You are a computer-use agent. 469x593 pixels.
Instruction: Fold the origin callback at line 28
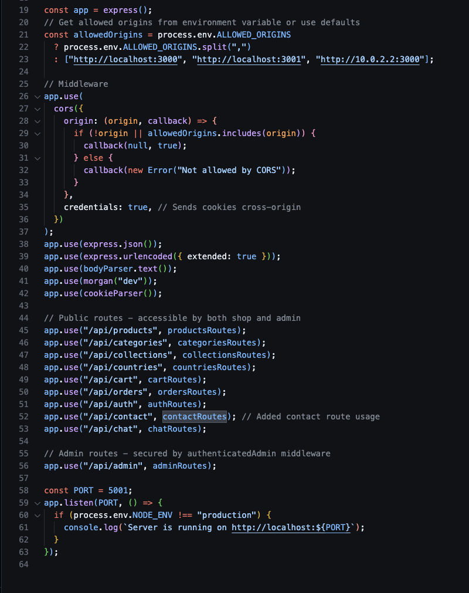pyautogui.click(x=38, y=121)
